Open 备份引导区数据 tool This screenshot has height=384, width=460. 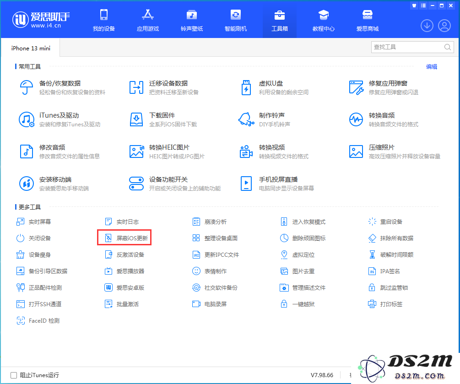coord(42,271)
